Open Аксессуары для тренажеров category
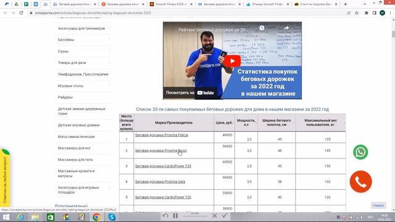The height and width of the screenshot is (222, 395). point(81,28)
